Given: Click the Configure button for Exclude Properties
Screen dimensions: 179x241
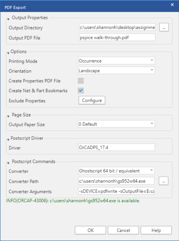Looking at the screenshot, I should point(92,100).
